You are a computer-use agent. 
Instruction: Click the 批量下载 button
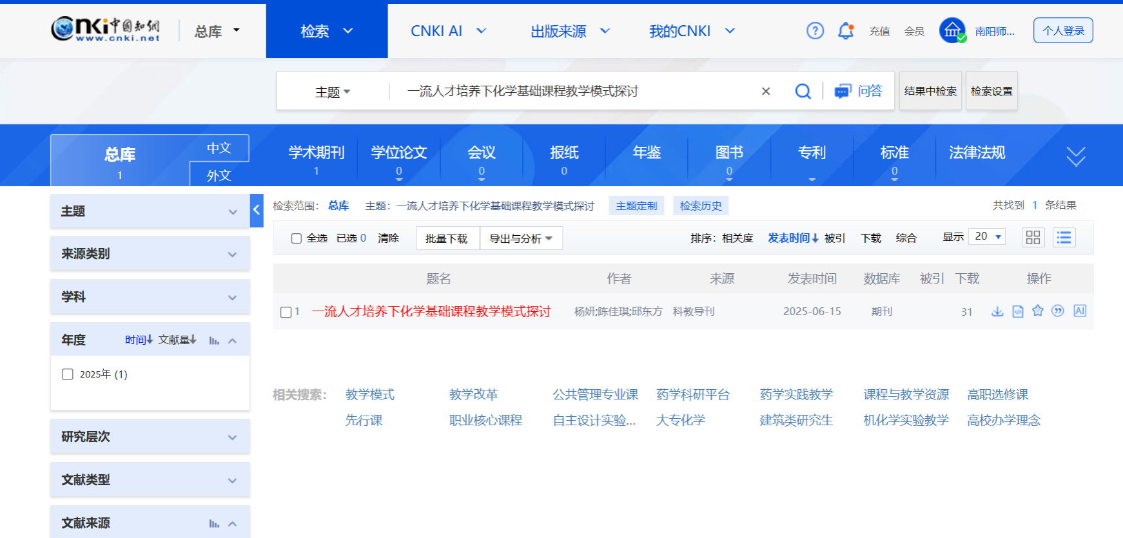[x=447, y=238]
